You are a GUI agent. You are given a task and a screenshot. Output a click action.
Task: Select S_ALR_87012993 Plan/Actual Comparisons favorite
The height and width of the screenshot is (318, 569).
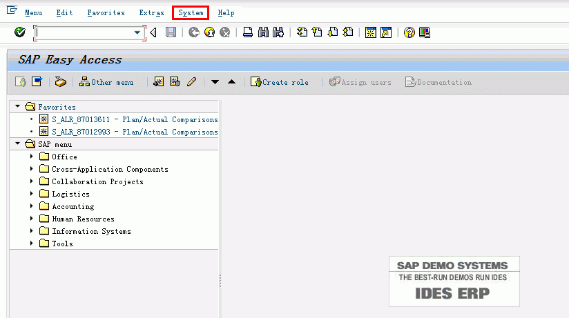(x=135, y=132)
